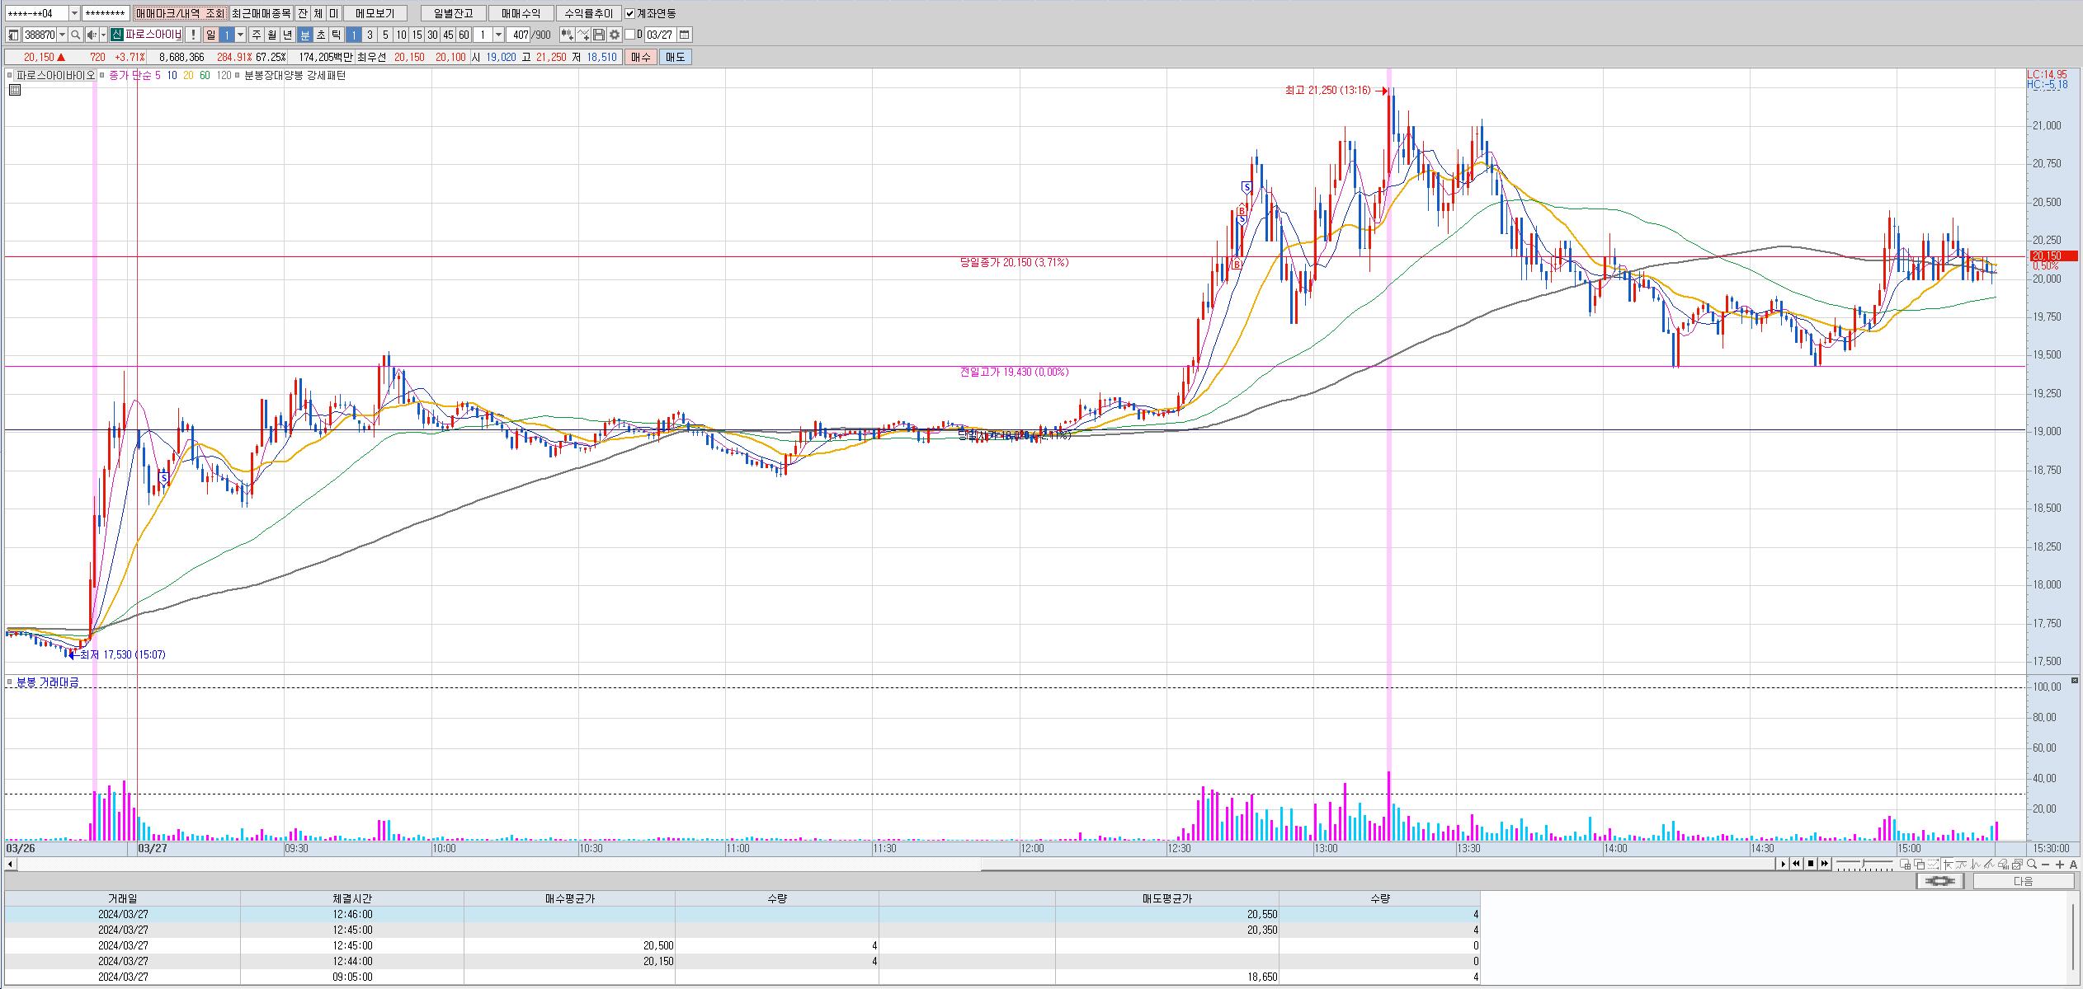
Task: Open the 일별잔고 tab
Action: [x=453, y=13]
